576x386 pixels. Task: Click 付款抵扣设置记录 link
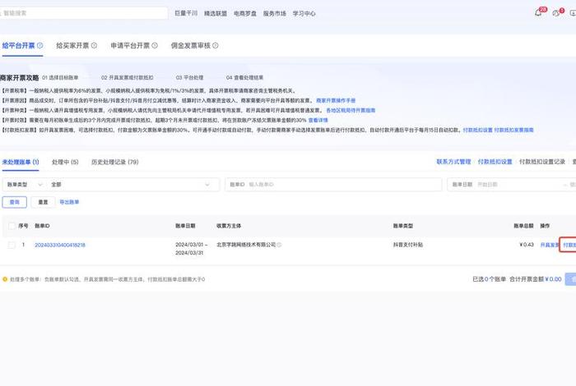pos(542,162)
